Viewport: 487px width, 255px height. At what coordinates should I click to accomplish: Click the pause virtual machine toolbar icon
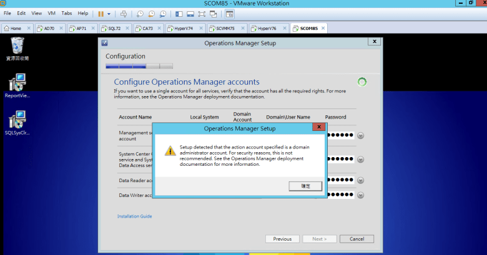point(101,13)
